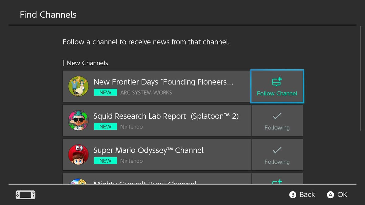
Task: Click the ARC SYSTEM WORKS publisher label
Action: click(146, 93)
